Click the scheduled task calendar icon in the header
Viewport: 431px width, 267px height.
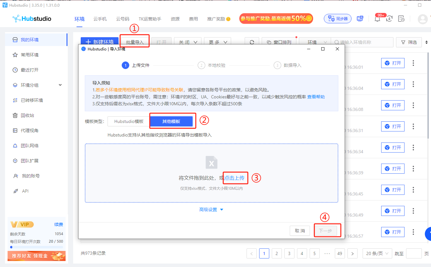(401, 19)
